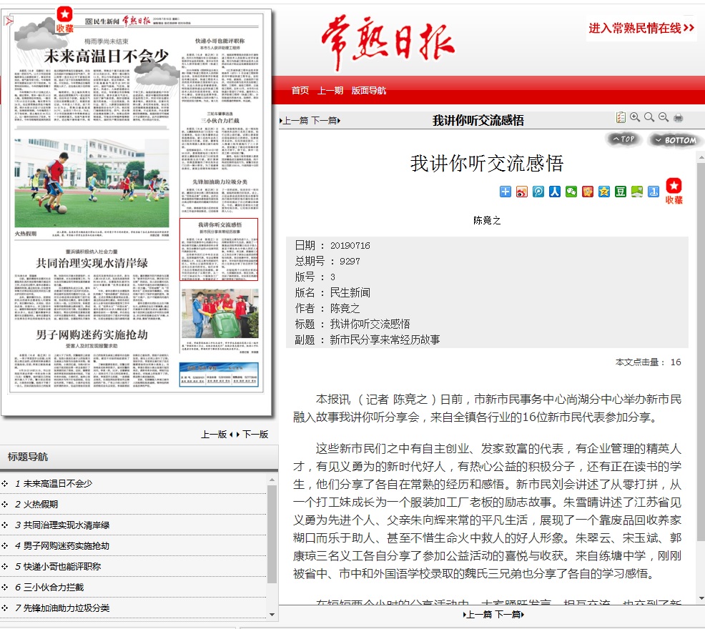Click the issue number 9297
Image resolution: width=705 pixels, height=629 pixels.
[x=350, y=261]
